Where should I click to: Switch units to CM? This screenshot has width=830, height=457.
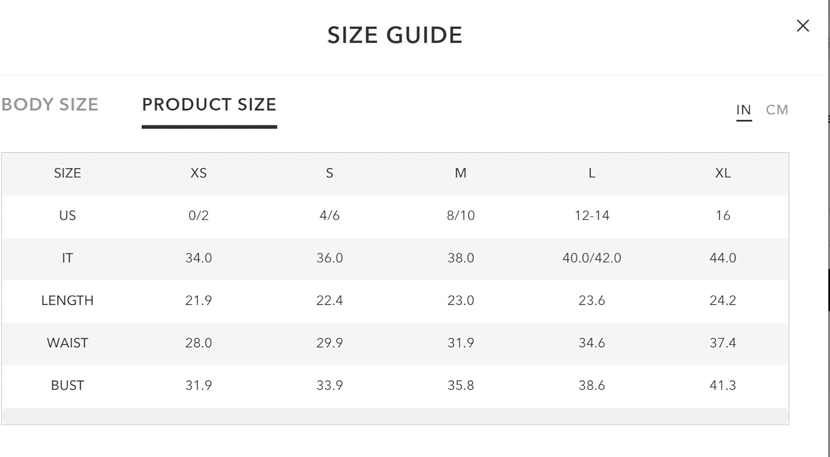point(777,109)
